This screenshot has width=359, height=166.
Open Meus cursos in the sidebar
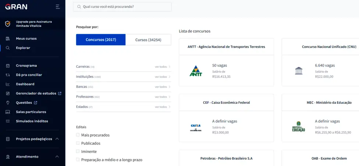click(x=26, y=39)
